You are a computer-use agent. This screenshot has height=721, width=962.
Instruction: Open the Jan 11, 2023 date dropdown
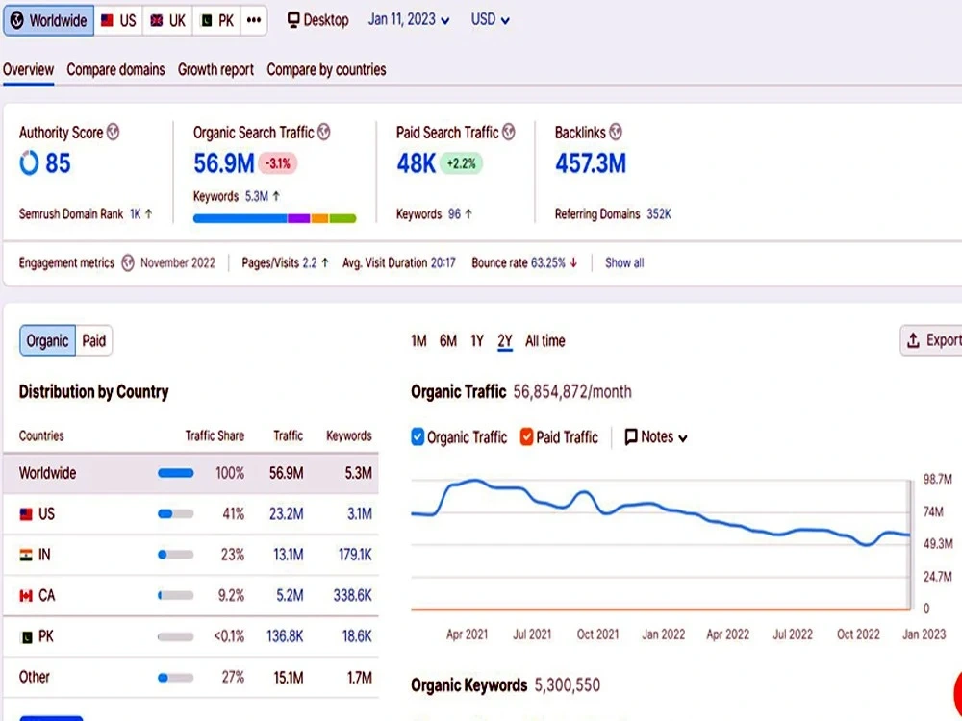click(x=409, y=19)
